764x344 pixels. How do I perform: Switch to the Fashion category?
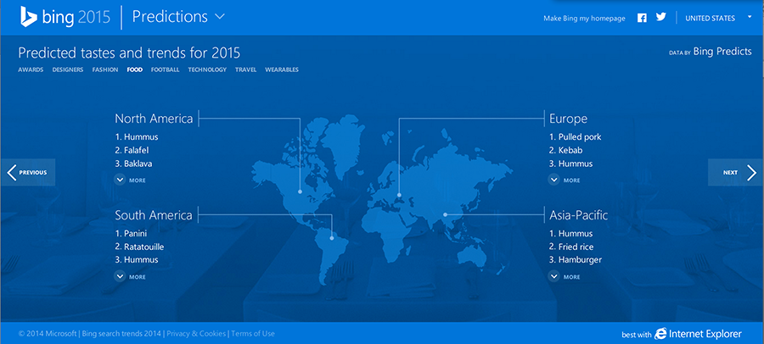(x=105, y=69)
